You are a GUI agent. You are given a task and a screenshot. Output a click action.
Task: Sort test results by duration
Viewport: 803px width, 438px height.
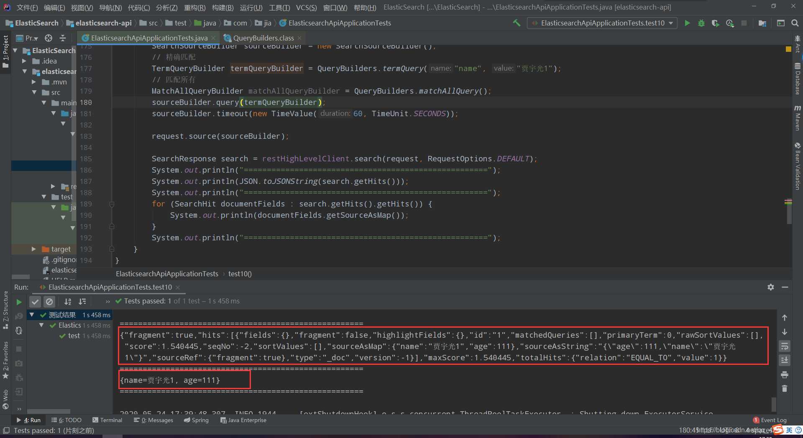click(x=82, y=301)
